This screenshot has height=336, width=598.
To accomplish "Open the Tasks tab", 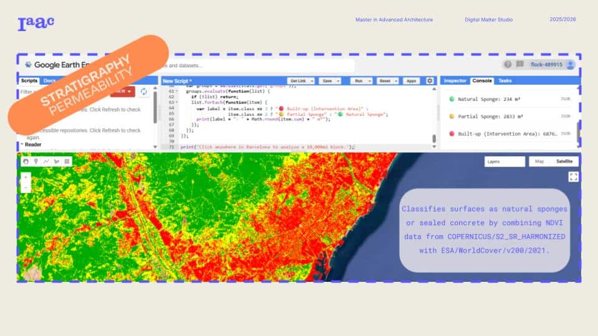I will pyautogui.click(x=505, y=81).
